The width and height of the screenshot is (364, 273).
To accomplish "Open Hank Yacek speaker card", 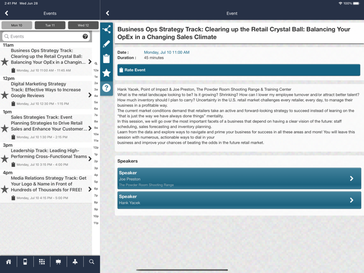I will [239, 200].
